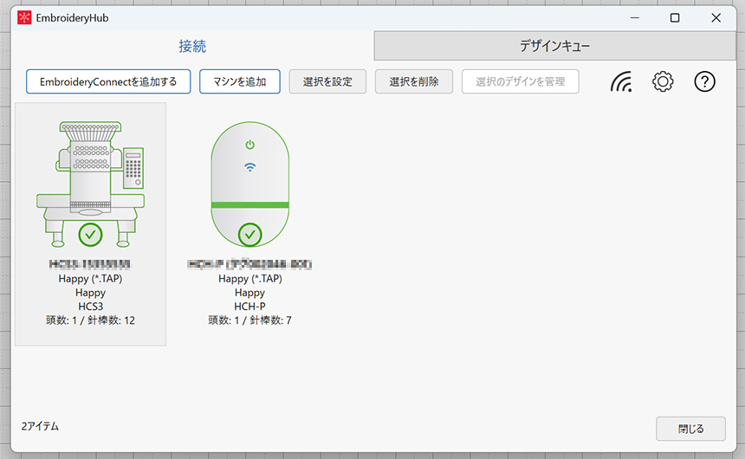Maximize the EmbroideryHub window
The width and height of the screenshot is (745, 459).
(675, 18)
